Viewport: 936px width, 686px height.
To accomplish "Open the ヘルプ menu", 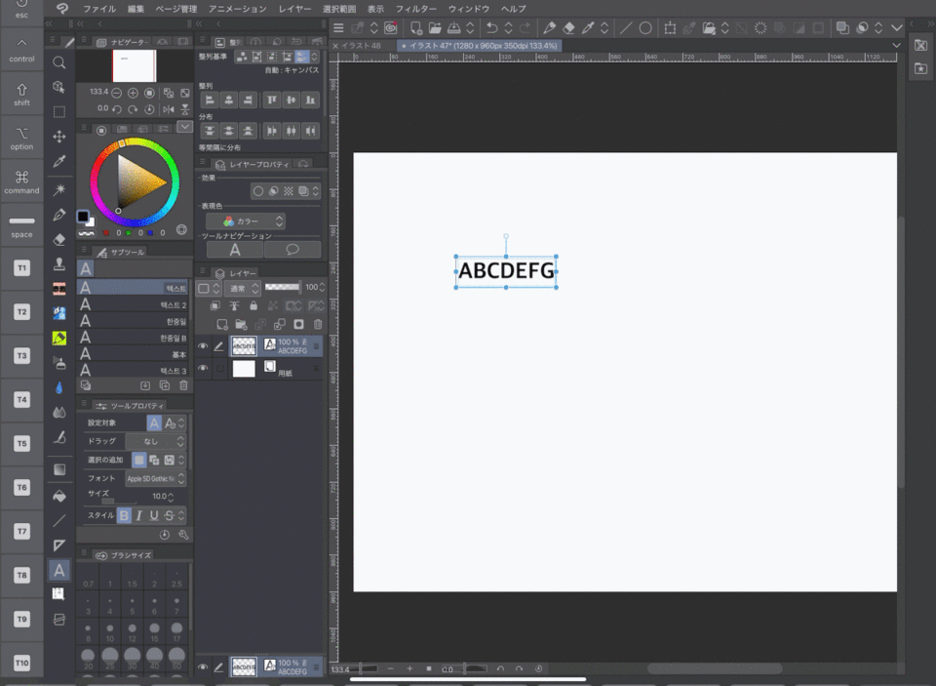I will point(514,9).
